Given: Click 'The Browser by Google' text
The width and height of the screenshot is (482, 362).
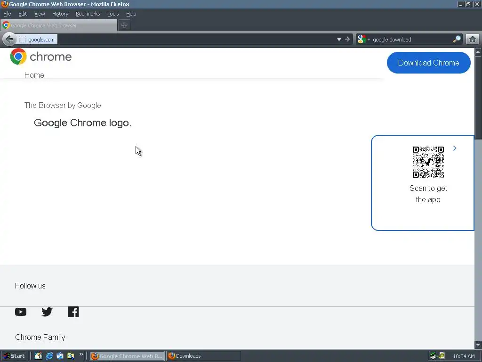Looking at the screenshot, I should (x=63, y=105).
